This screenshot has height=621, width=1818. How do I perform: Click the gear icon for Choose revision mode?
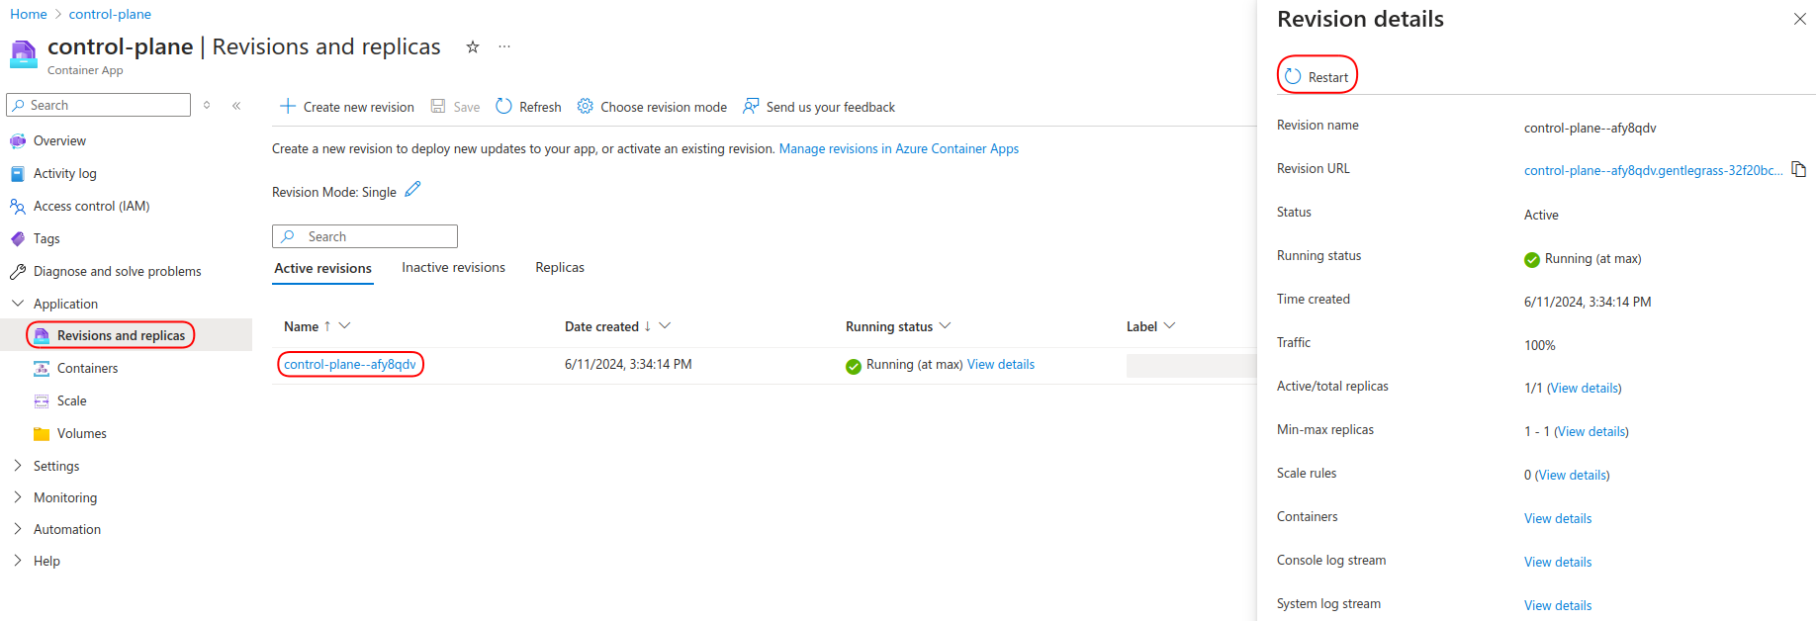pyautogui.click(x=586, y=106)
